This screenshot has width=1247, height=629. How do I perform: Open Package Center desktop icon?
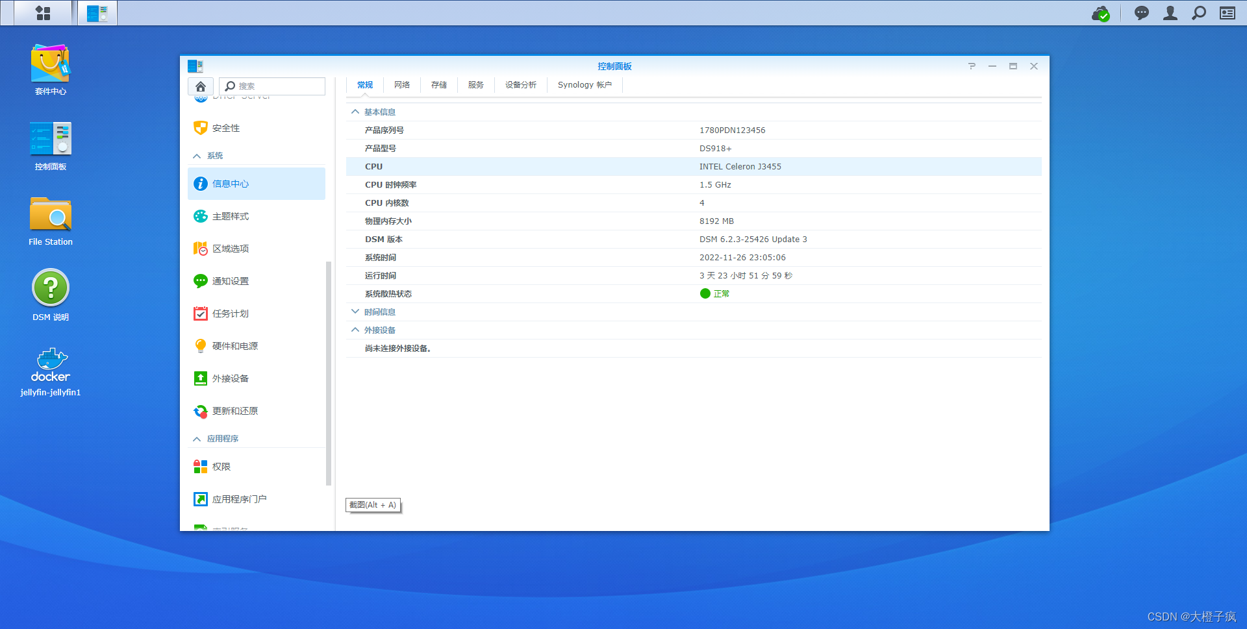pyautogui.click(x=51, y=70)
